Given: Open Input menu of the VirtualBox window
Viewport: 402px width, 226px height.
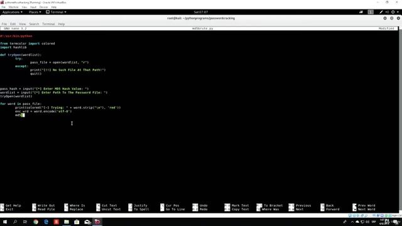Looking at the screenshot, I should pyautogui.click(x=33, y=7).
